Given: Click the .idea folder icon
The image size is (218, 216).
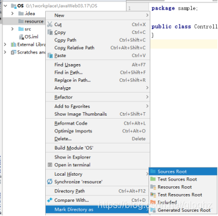Looking at the screenshot, I should pos(21,14).
